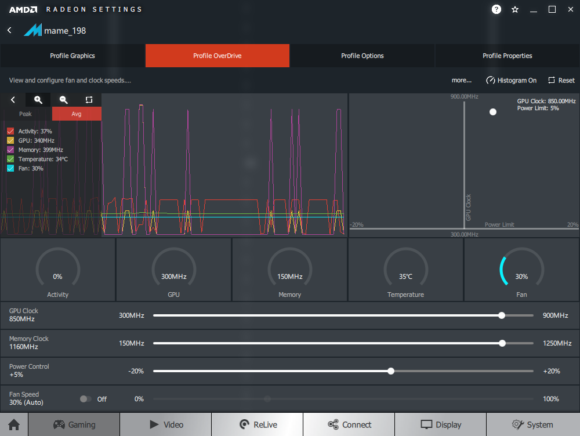580x436 pixels.
Task: Switch to Peak graph view
Action: point(26,114)
